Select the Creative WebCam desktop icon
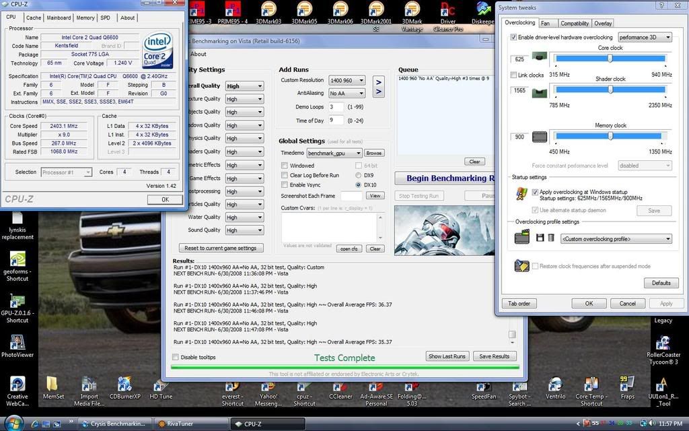Image resolution: width=689 pixels, height=431 pixels. 17,391
